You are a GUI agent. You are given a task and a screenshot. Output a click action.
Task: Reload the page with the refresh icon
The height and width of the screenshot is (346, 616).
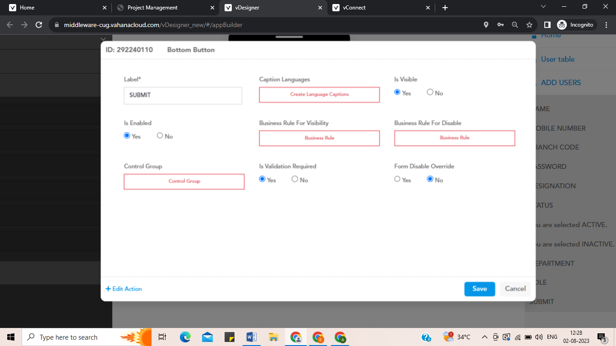[39, 25]
